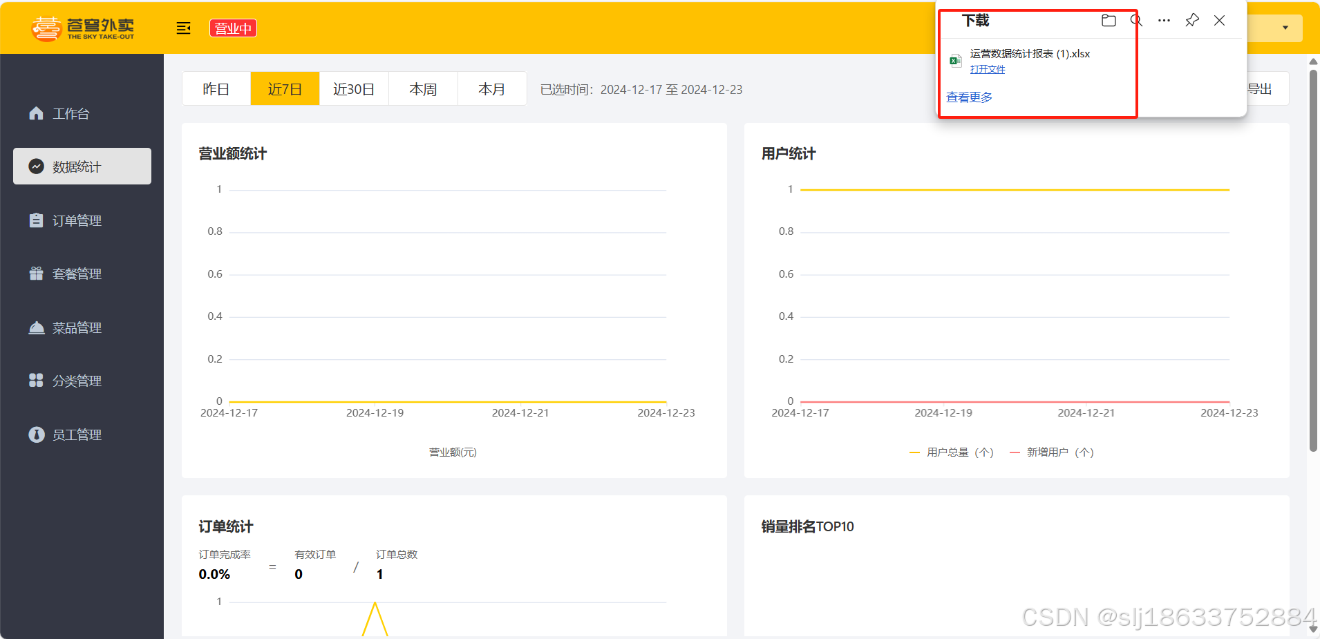Select the 本月 time range tab
1320x639 pixels.
(492, 89)
